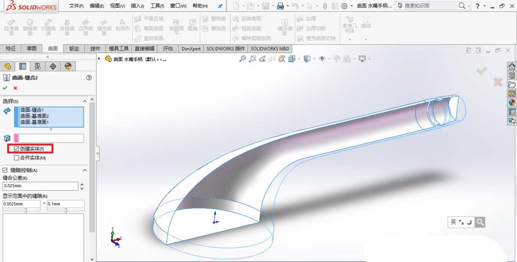
Task: Adjust the maximum gap range slider
Action: tap(66, 210)
